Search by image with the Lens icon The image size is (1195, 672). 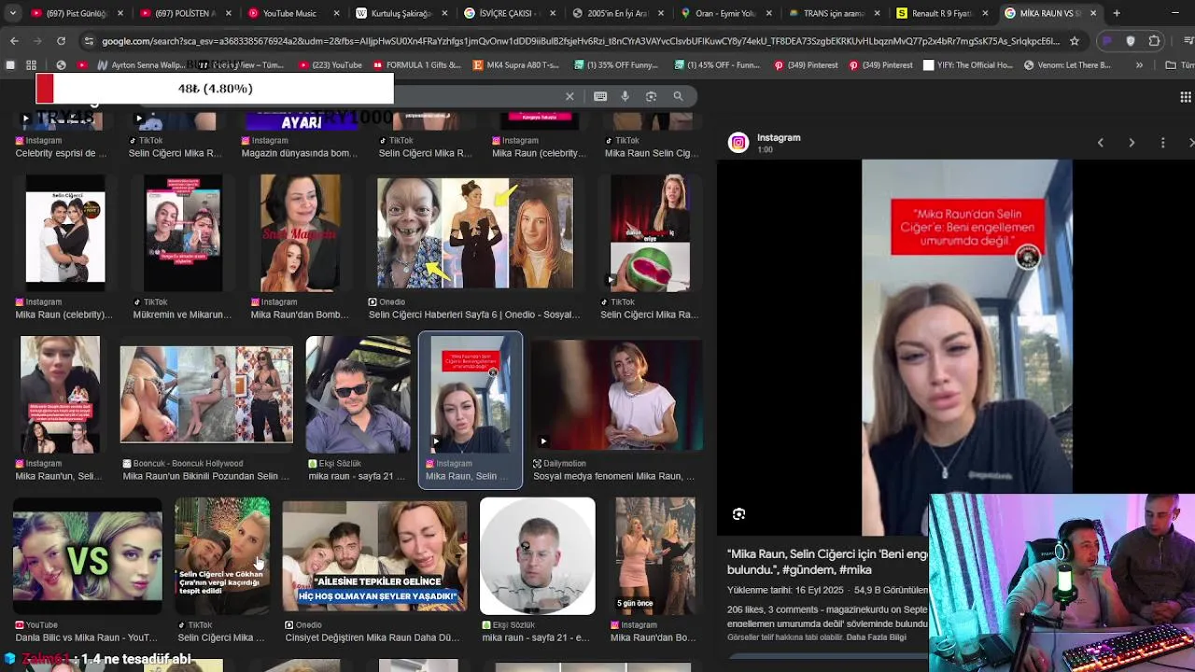click(652, 96)
